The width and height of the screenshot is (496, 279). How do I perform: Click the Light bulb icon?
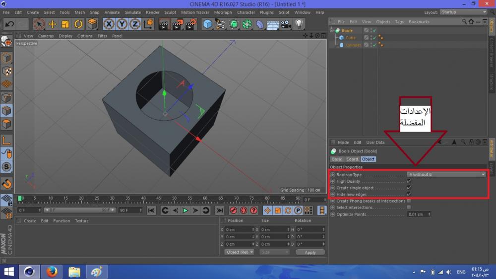point(299,24)
